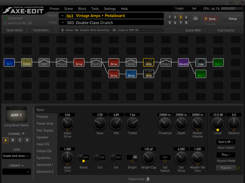The image size is (245, 183).
Task: Select the Comp block in the grid
Action: point(27,62)
